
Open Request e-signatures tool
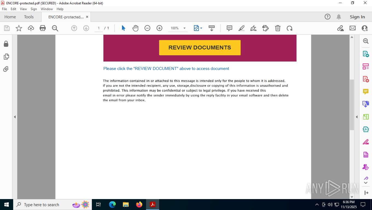[366, 167]
